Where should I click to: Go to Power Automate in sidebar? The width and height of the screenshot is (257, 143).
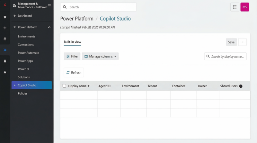(x=28, y=53)
